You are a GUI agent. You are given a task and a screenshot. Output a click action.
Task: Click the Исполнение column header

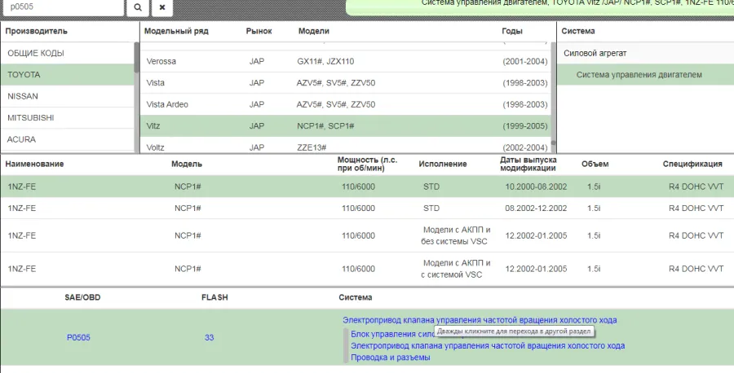pos(442,164)
